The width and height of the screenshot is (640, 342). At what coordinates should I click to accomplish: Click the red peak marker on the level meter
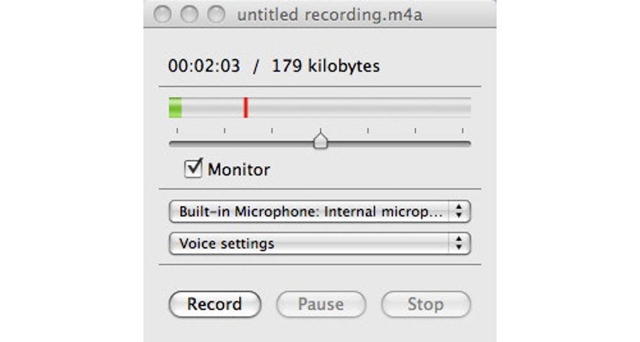click(x=246, y=107)
